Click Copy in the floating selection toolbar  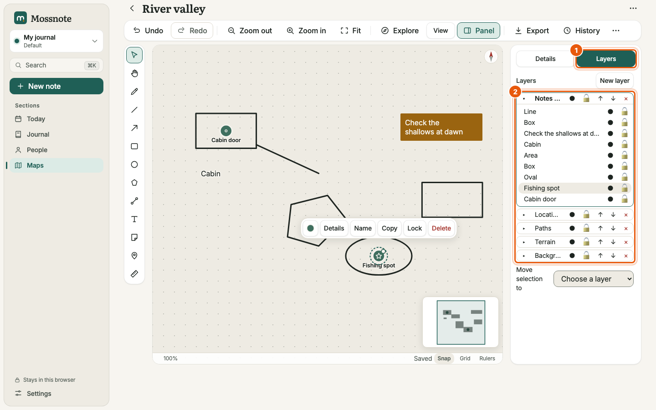(389, 228)
